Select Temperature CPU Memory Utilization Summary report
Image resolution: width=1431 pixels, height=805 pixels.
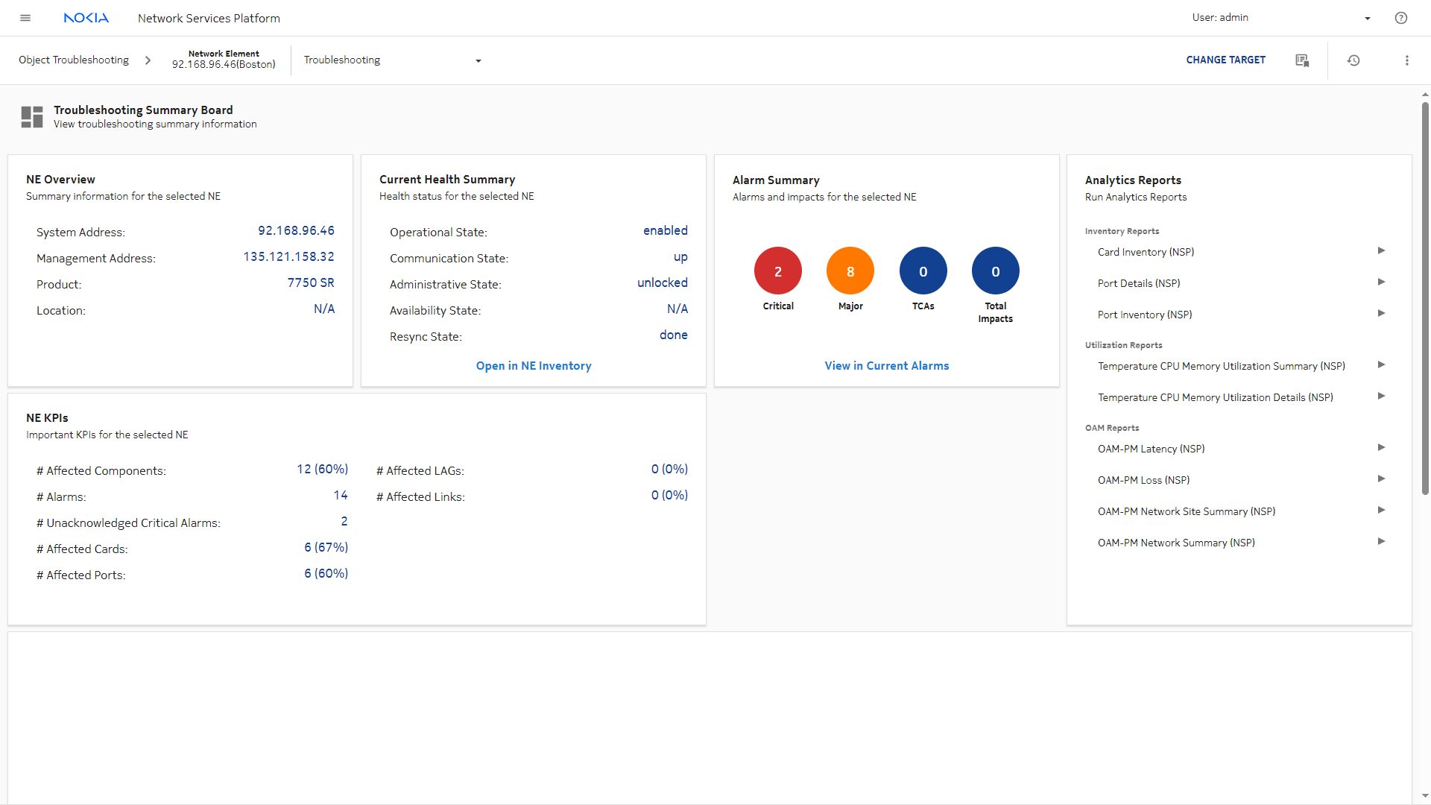pyautogui.click(x=1221, y=366)
